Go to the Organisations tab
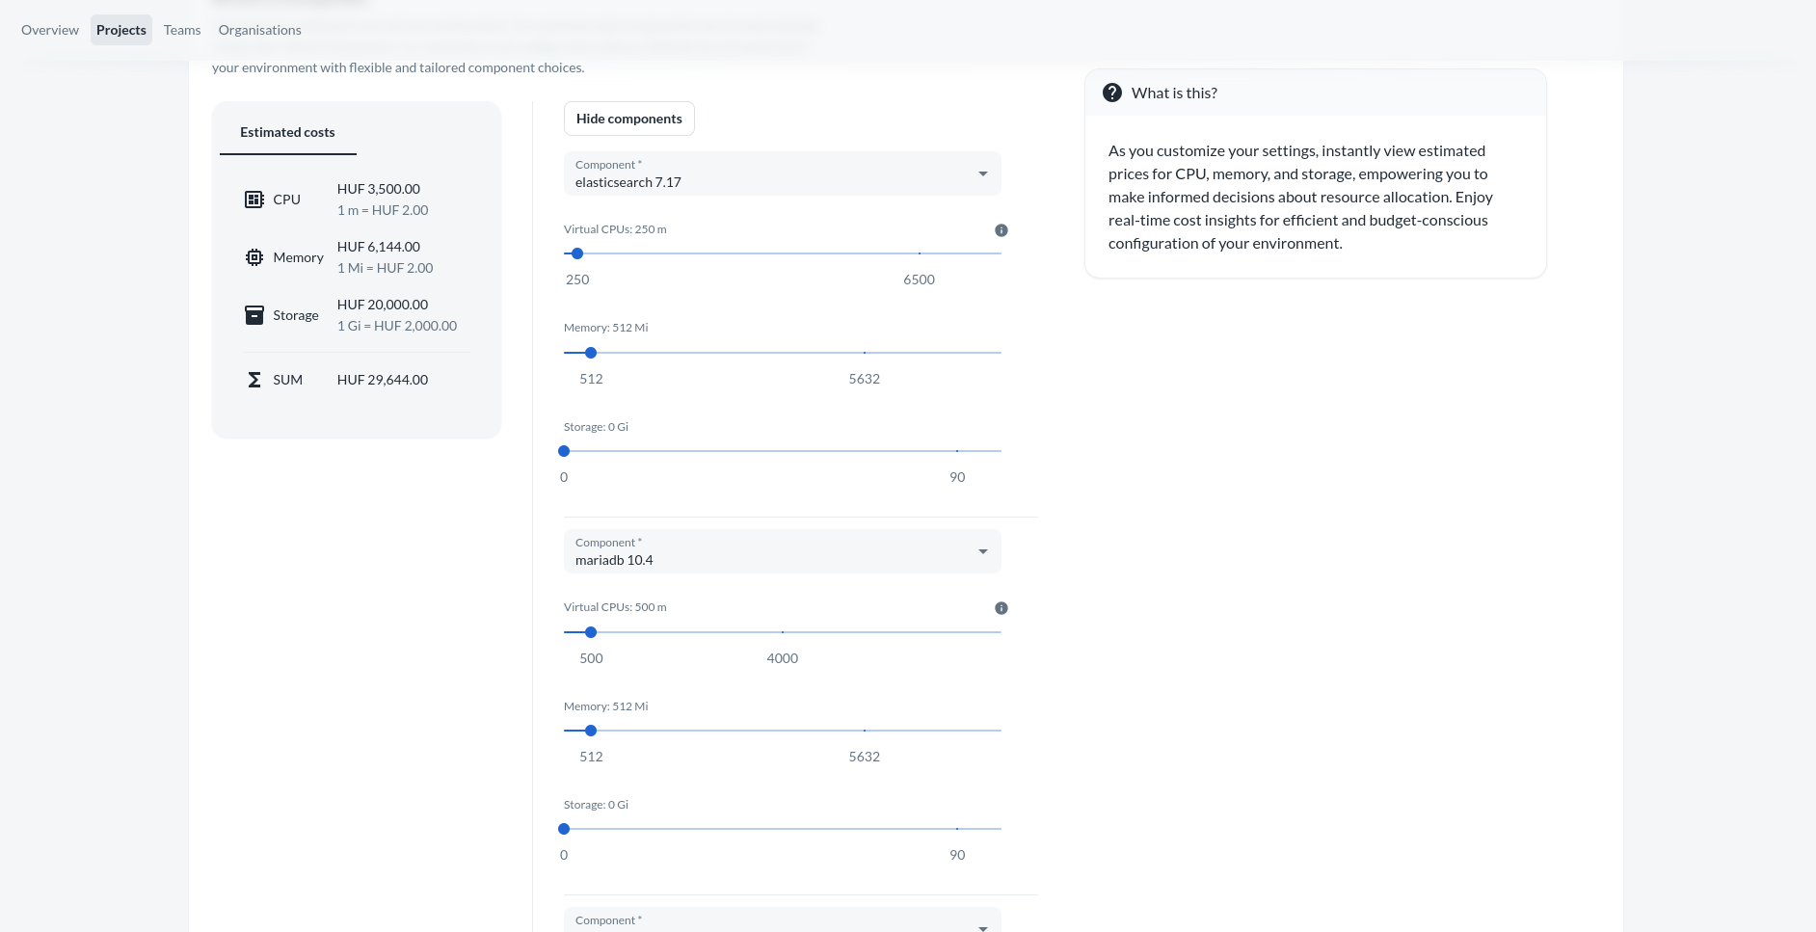This screenshot has width=1816, height=932. [259, 30]
